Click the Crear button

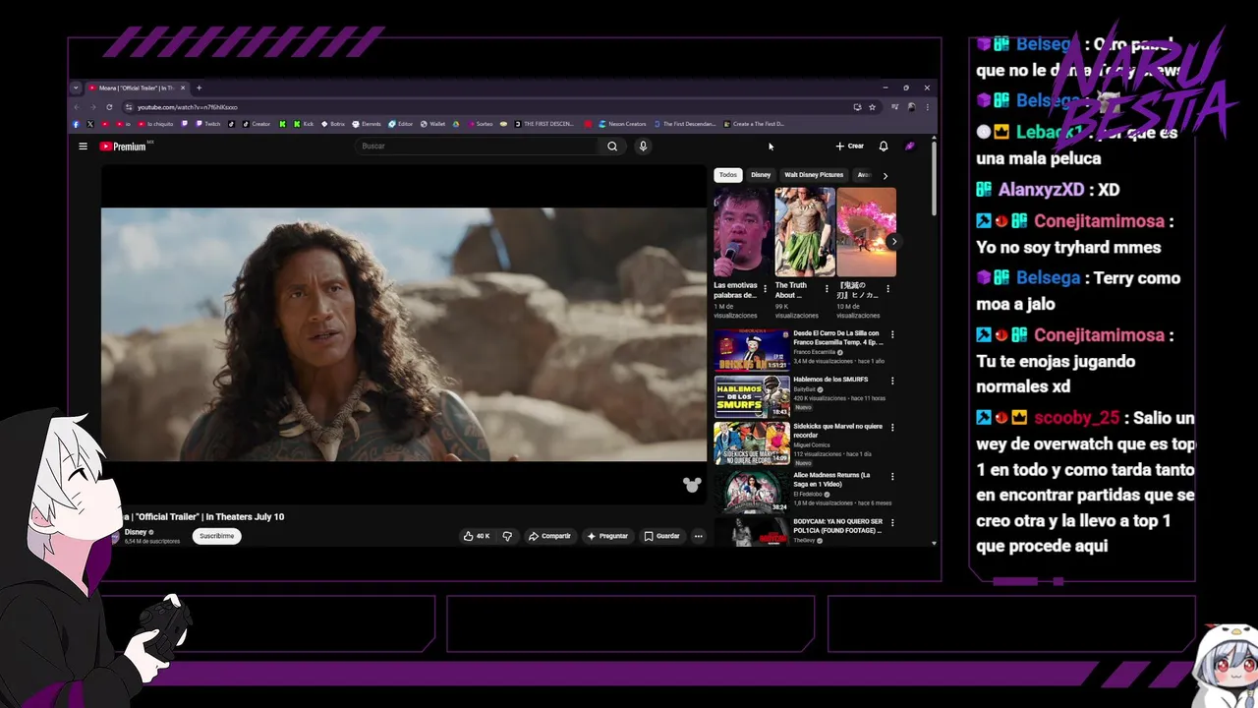[x=849, y=147]
